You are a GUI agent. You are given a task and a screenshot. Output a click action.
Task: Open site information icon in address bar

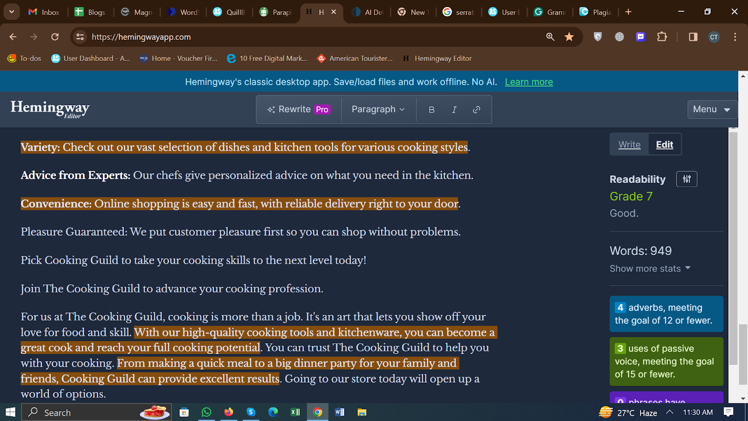point(80,37)
